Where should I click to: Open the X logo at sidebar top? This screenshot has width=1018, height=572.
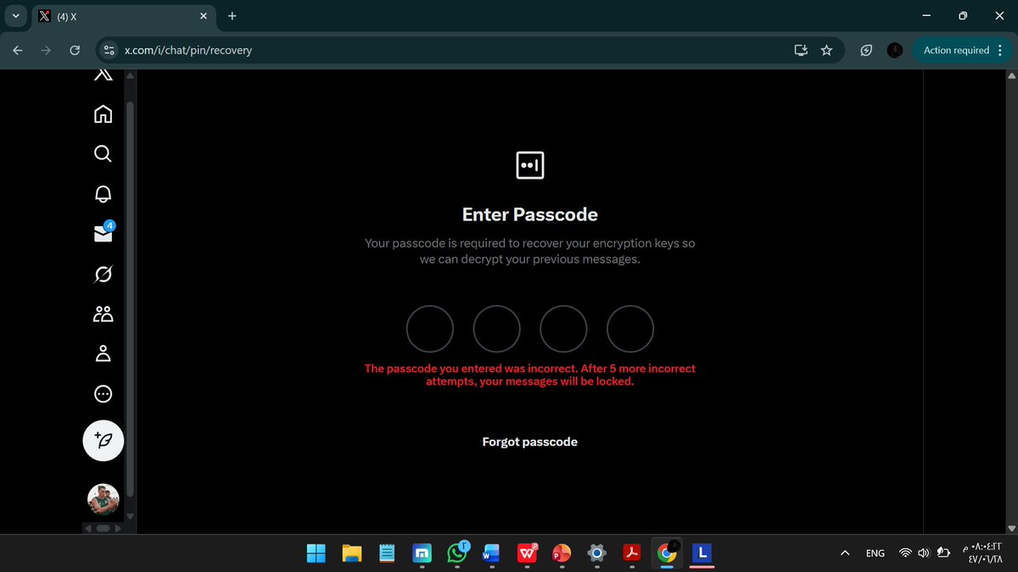(103, 75)
